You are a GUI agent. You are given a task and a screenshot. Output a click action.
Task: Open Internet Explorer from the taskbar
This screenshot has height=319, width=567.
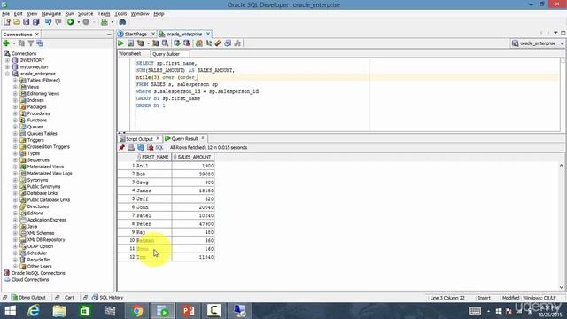pos(34,311)
